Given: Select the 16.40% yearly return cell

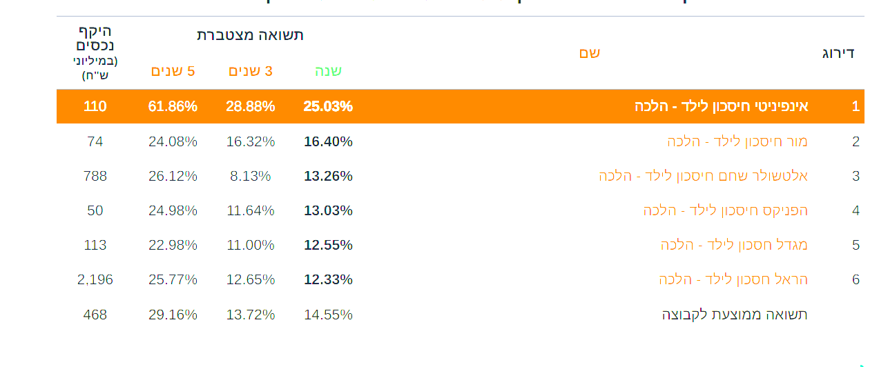Looking at the screenshot, I should (328, 141).
